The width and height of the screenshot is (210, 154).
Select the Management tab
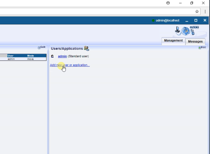(x=173, y=41)
